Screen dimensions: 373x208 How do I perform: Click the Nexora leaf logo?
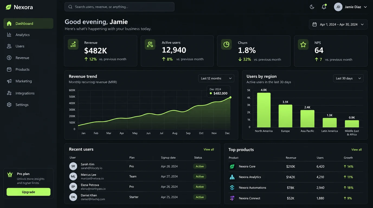click(9, 7)
